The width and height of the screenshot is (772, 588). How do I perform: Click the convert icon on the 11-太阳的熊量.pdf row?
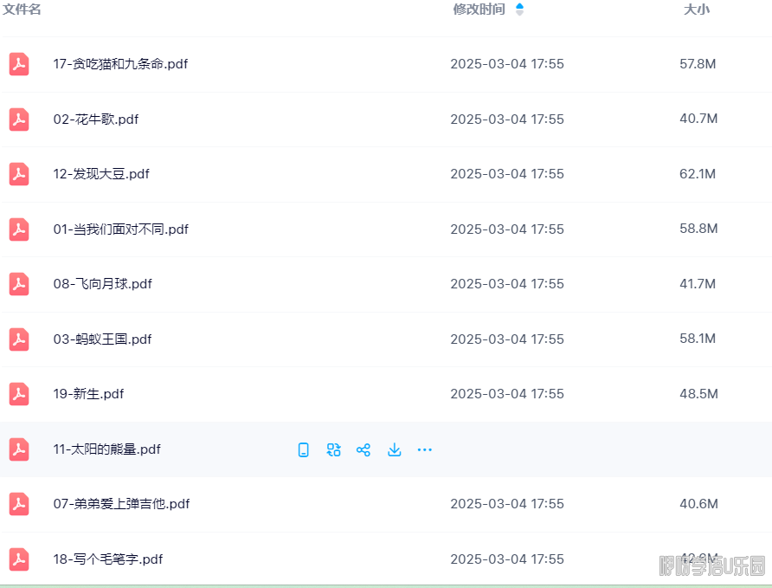[x=333, y=449]
